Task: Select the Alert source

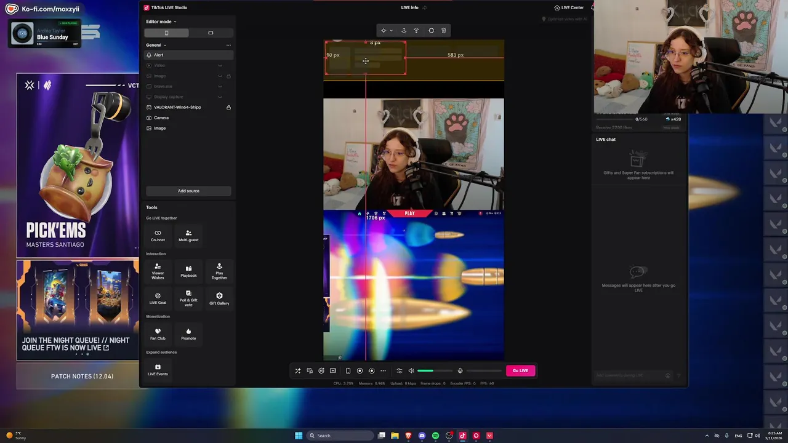Action: click(x=188, y=55)
